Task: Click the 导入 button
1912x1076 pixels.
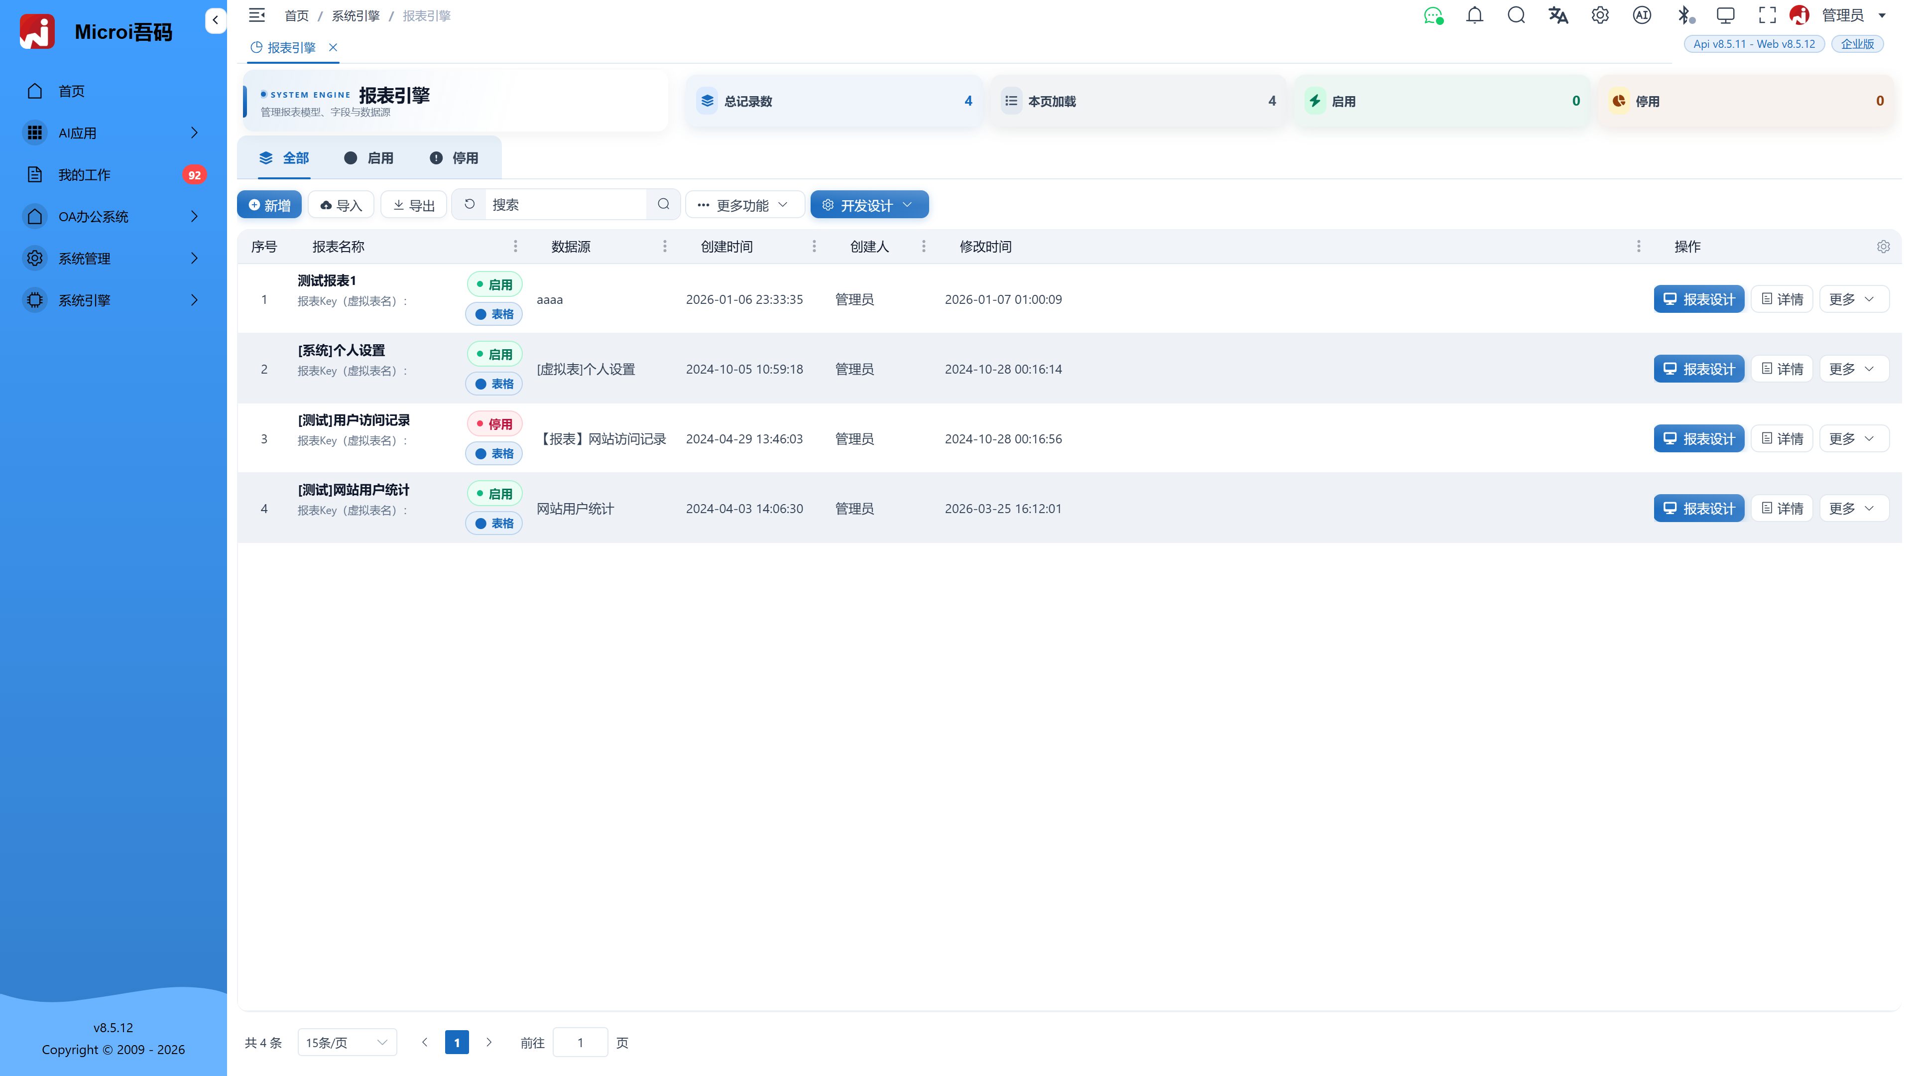Action: click(x=342, y=205)
